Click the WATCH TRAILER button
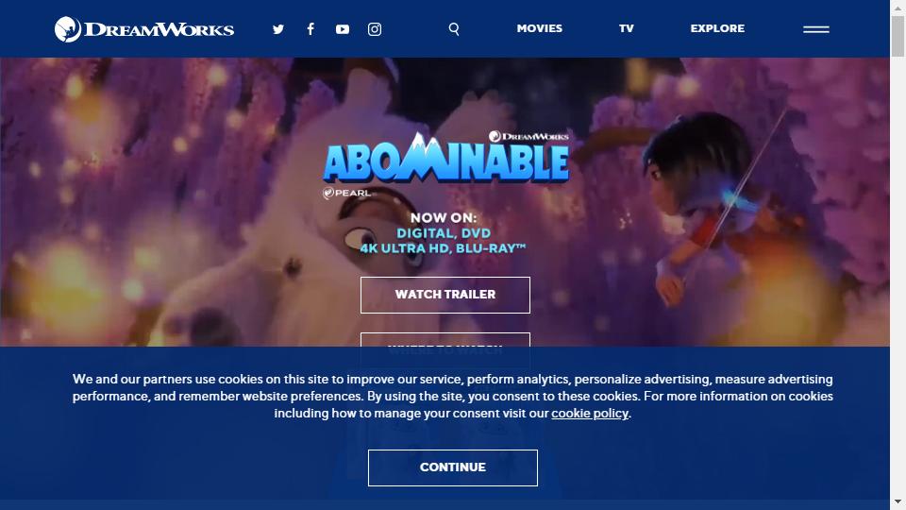The width and height of the screenshot is (906, 510). [x=445, y=295]
